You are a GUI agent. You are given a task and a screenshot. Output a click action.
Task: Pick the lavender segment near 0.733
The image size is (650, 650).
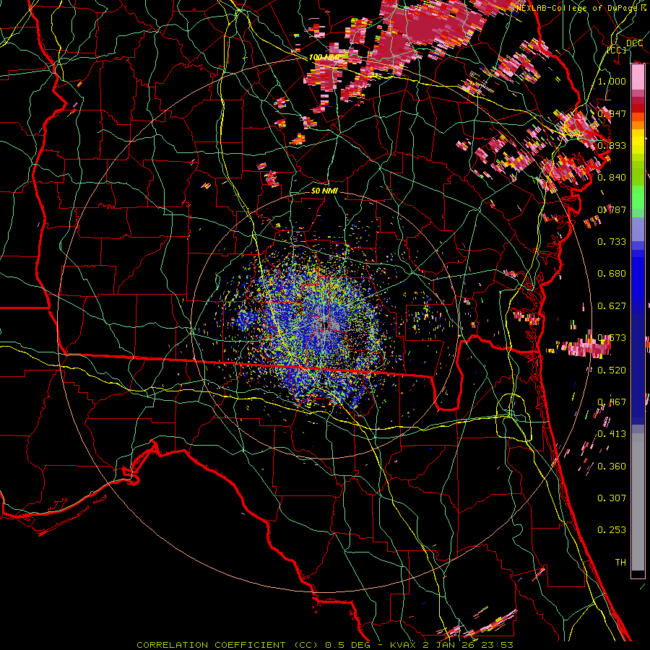(x=638, y=230)
